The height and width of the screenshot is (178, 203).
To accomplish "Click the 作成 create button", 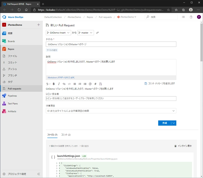I will (x=164, y=123).
